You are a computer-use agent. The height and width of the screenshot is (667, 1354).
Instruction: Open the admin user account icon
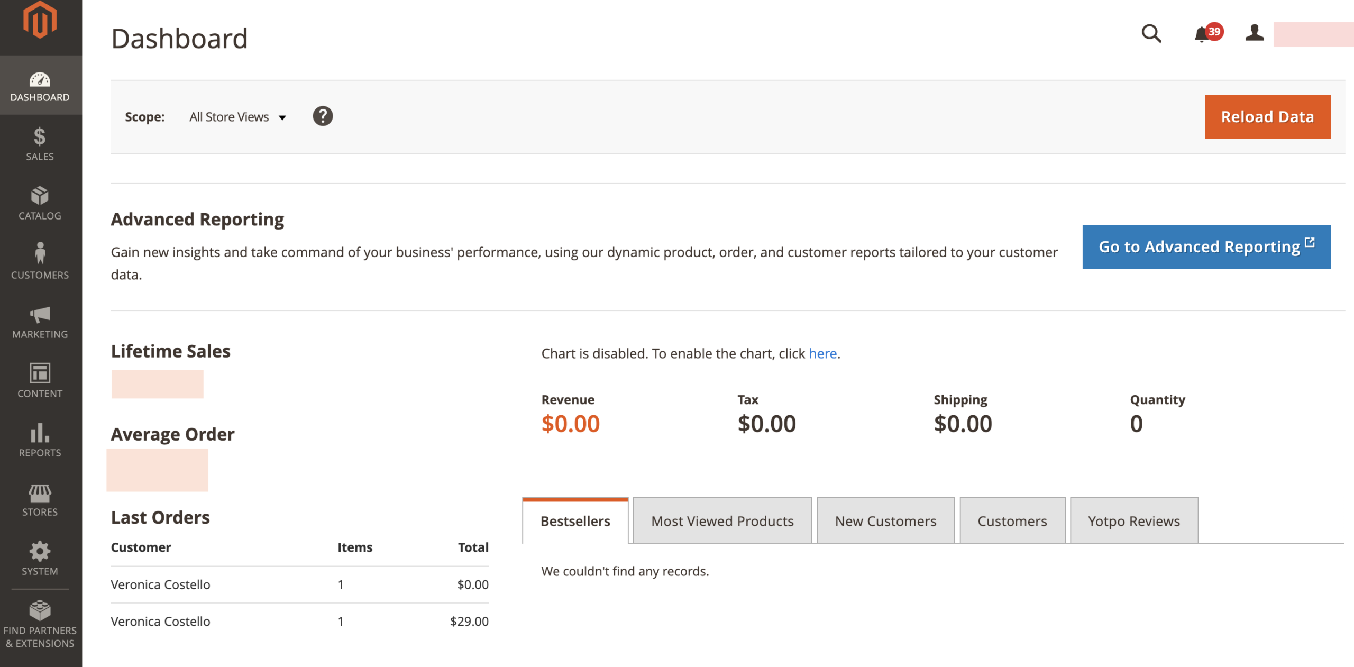click(x=1254, y=33)
